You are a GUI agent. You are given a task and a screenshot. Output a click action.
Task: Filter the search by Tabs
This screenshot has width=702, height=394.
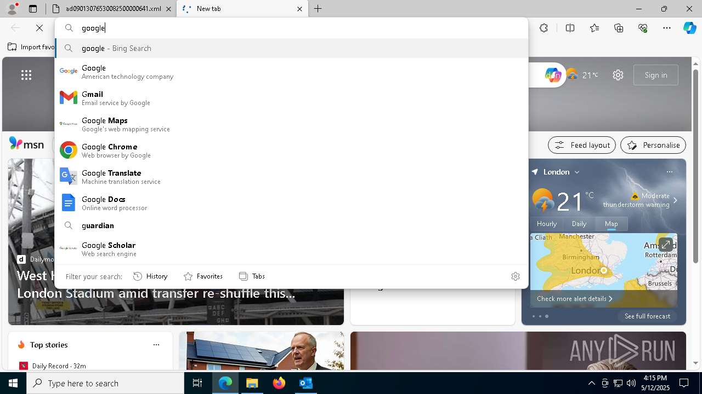click(252, 276)
